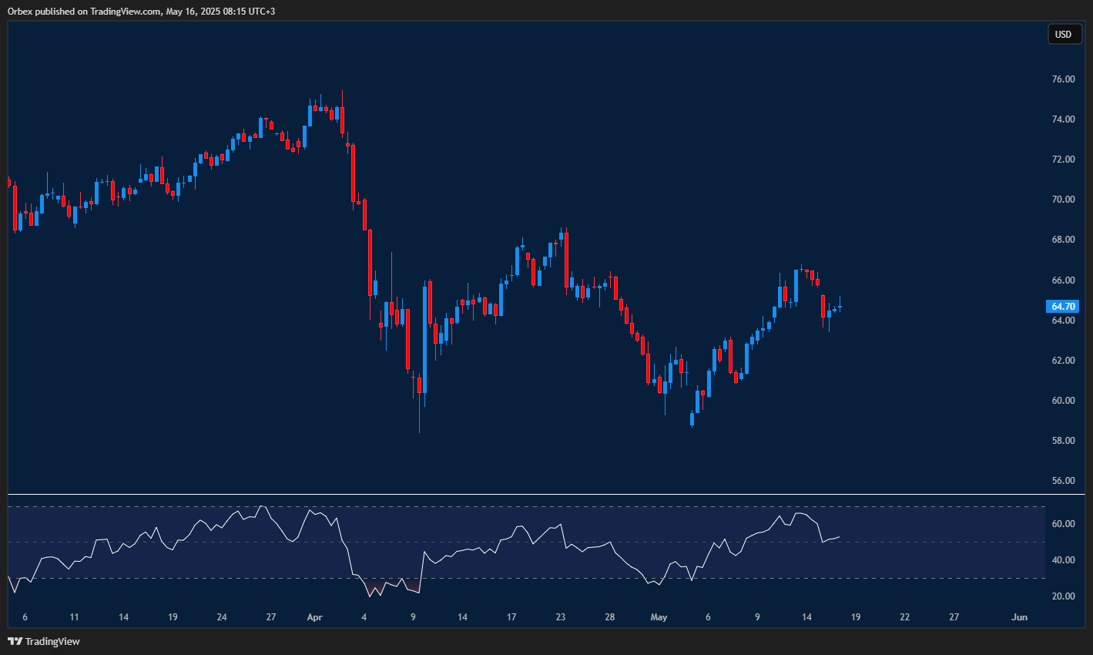Open the USD currency selector

pyautogui.click(x=1063, y=34)
